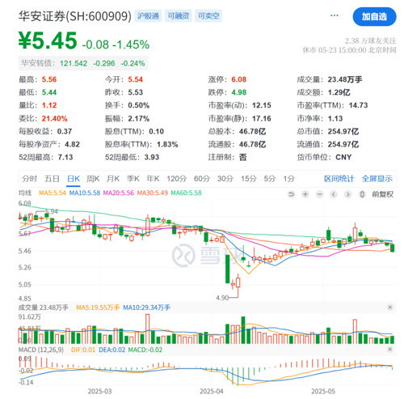Viewport: 404px width, 399px height.
Task: Select the 日K tab
Action: coord(74,179)
